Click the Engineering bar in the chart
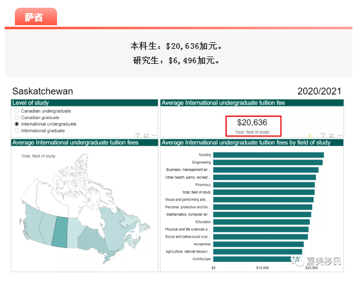This screenshot has width=354, height=284. coord(268,163)
